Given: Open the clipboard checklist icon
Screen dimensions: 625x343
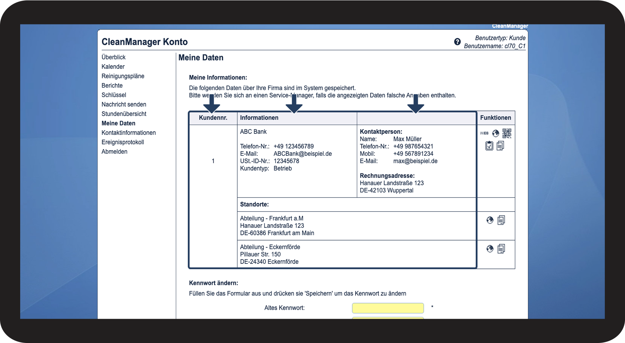Looking at the screenshot, I should [489, 146].
